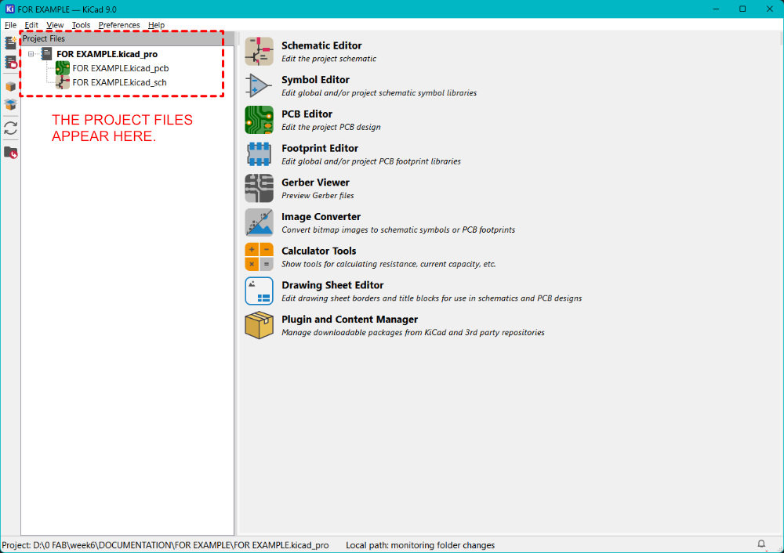This screenshot has width=784, height=553.
Task: Click the notifications bell in status bar
Action: [761, 544]
